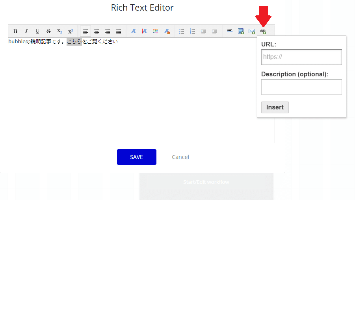Apply underline formatting
This screenshot has height=329, width=355.
click(x=37, y=31)
